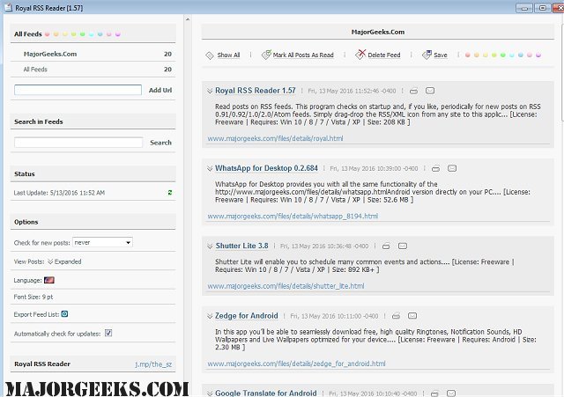Pick the cyan dot in the feed toolbar

click(511, 55)
